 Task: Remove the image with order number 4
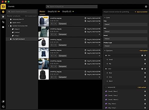(x=99, y=56)
